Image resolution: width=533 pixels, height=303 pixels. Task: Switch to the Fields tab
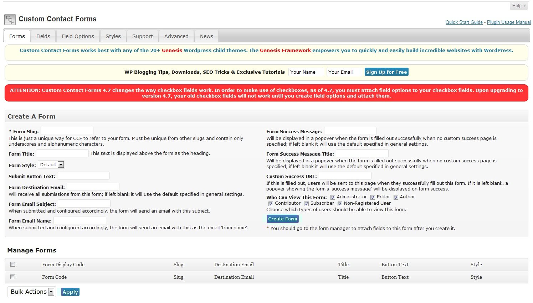point(43,36)
